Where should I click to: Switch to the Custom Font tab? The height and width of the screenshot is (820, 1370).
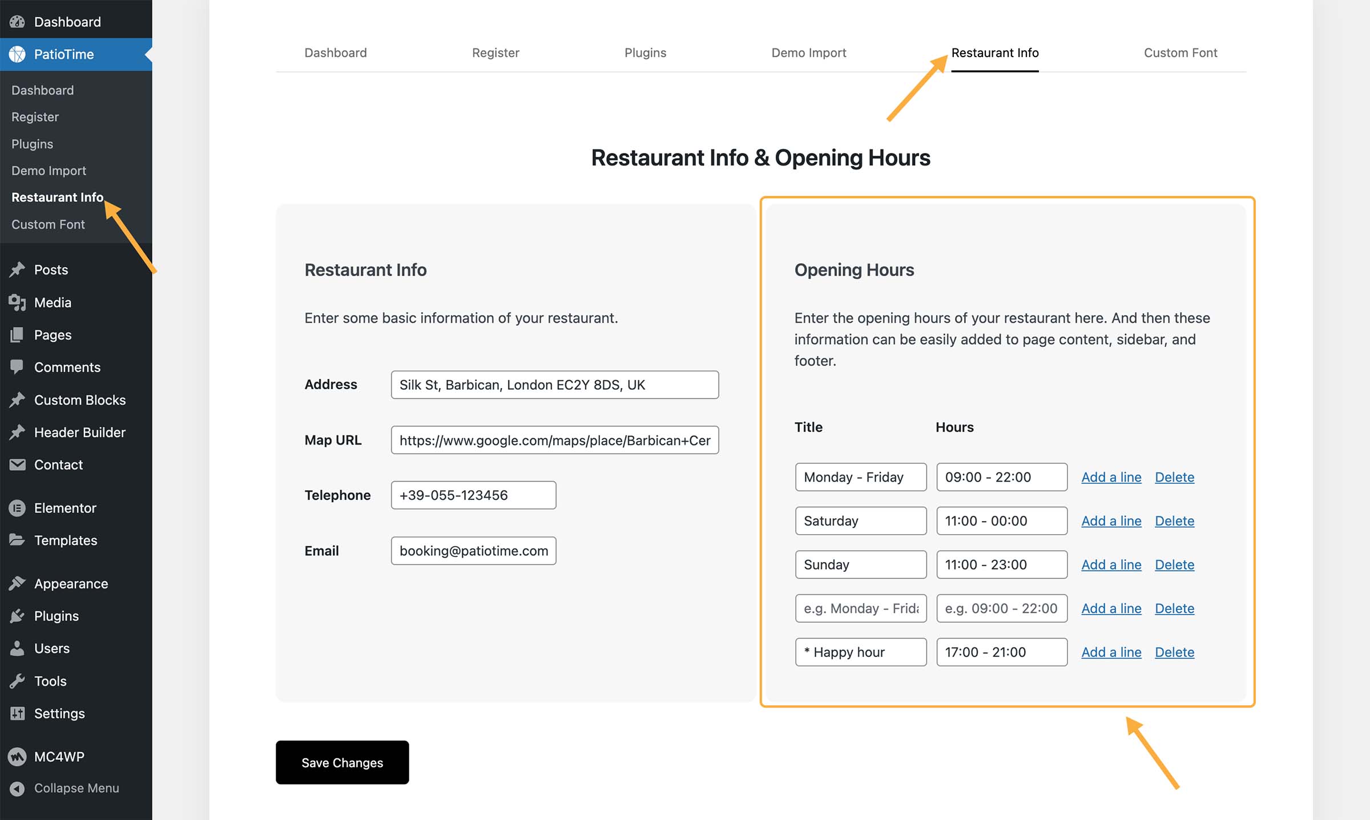coord(1180,52)
